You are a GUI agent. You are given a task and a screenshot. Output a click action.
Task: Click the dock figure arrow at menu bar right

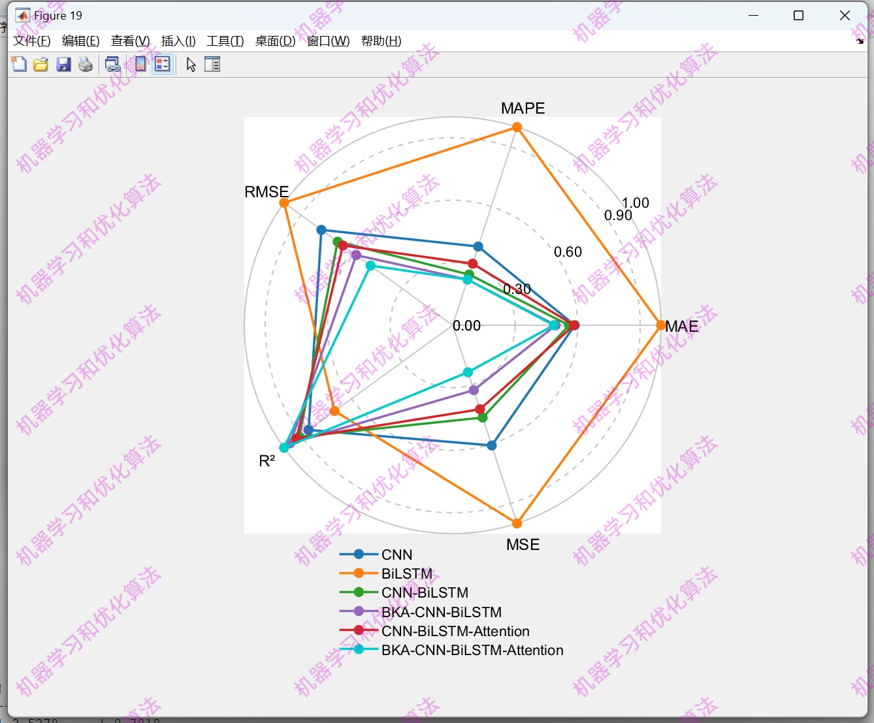(x=860, y=41)
